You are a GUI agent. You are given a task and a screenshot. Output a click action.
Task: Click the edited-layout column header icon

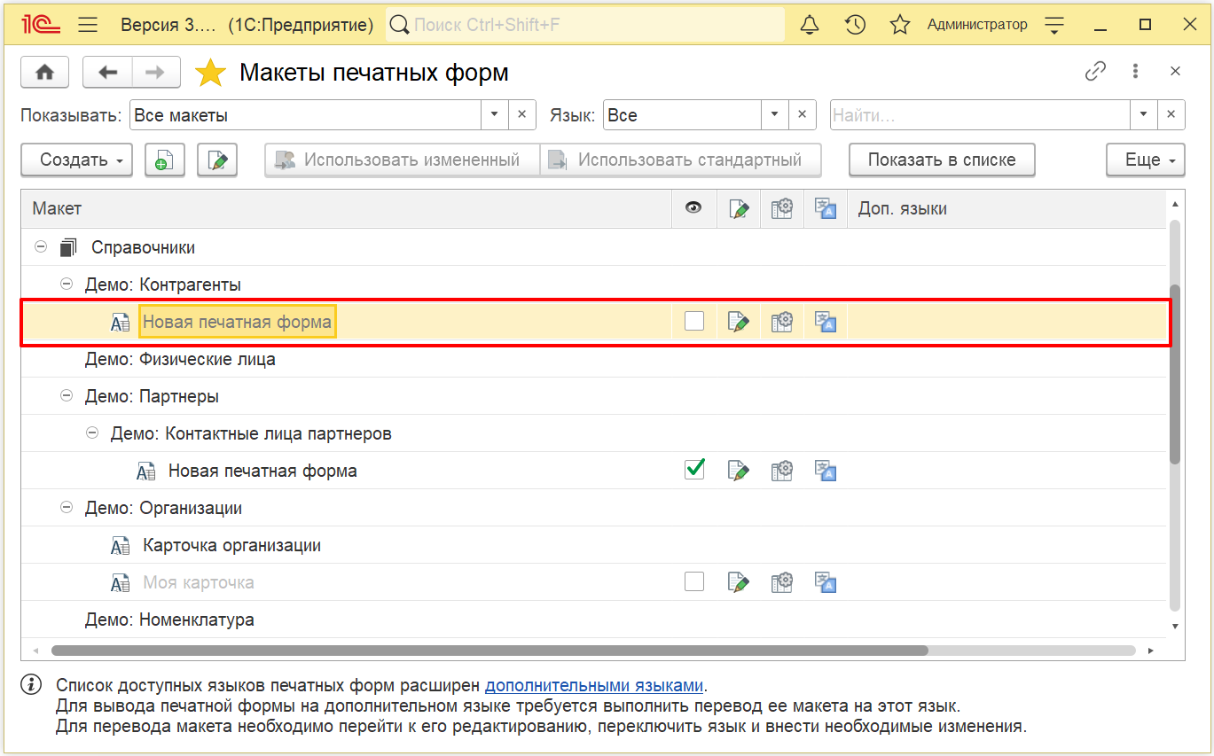click(738, 209)
